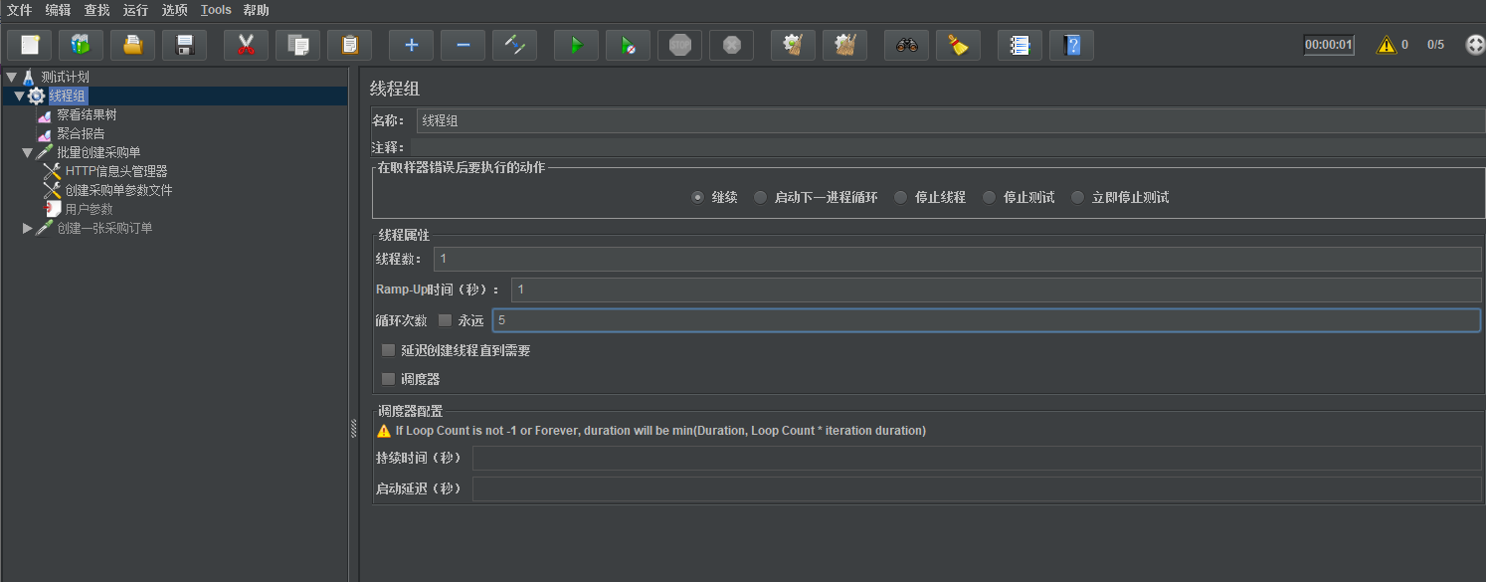1486x582 pixels.
Task: Open Search with binoculars icon
Action: pyautogui.click(x=906, y=45)
